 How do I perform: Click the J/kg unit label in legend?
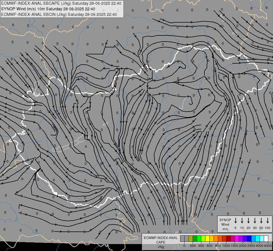[x=161, y=247]
